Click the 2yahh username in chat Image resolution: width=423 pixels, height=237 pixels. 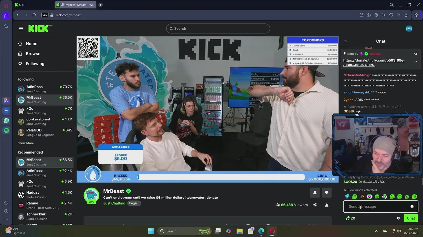coord(349,100)
